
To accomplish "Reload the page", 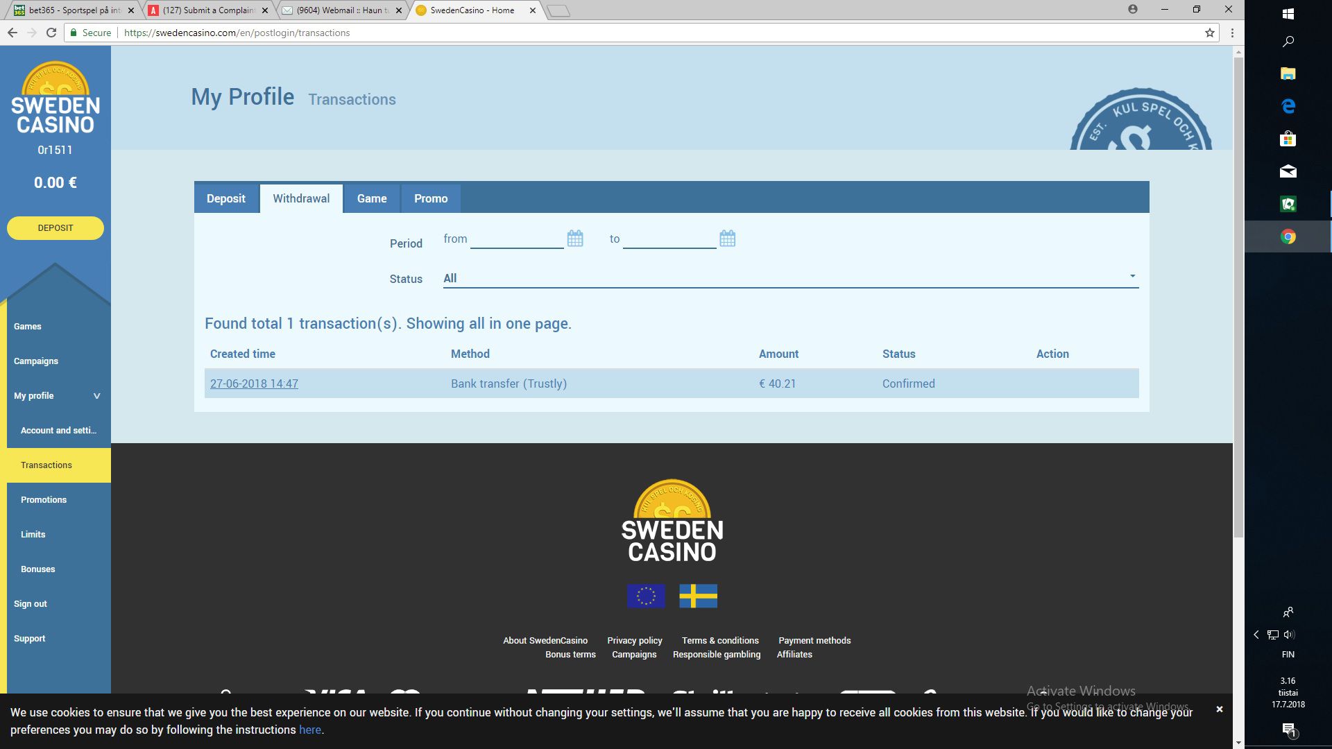I will [51, 33].
